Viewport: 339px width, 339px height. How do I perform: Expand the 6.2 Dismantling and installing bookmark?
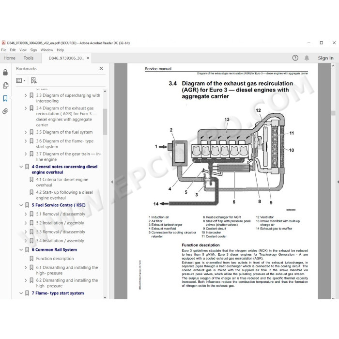[26, 280]
